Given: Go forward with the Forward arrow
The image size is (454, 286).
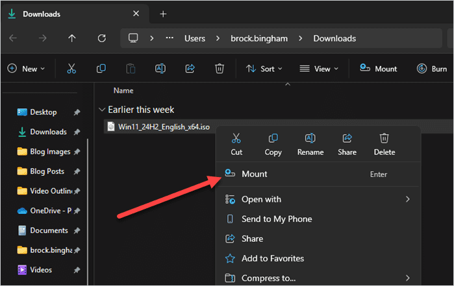Looking at the screenshot, I should (x=43, y=38).
